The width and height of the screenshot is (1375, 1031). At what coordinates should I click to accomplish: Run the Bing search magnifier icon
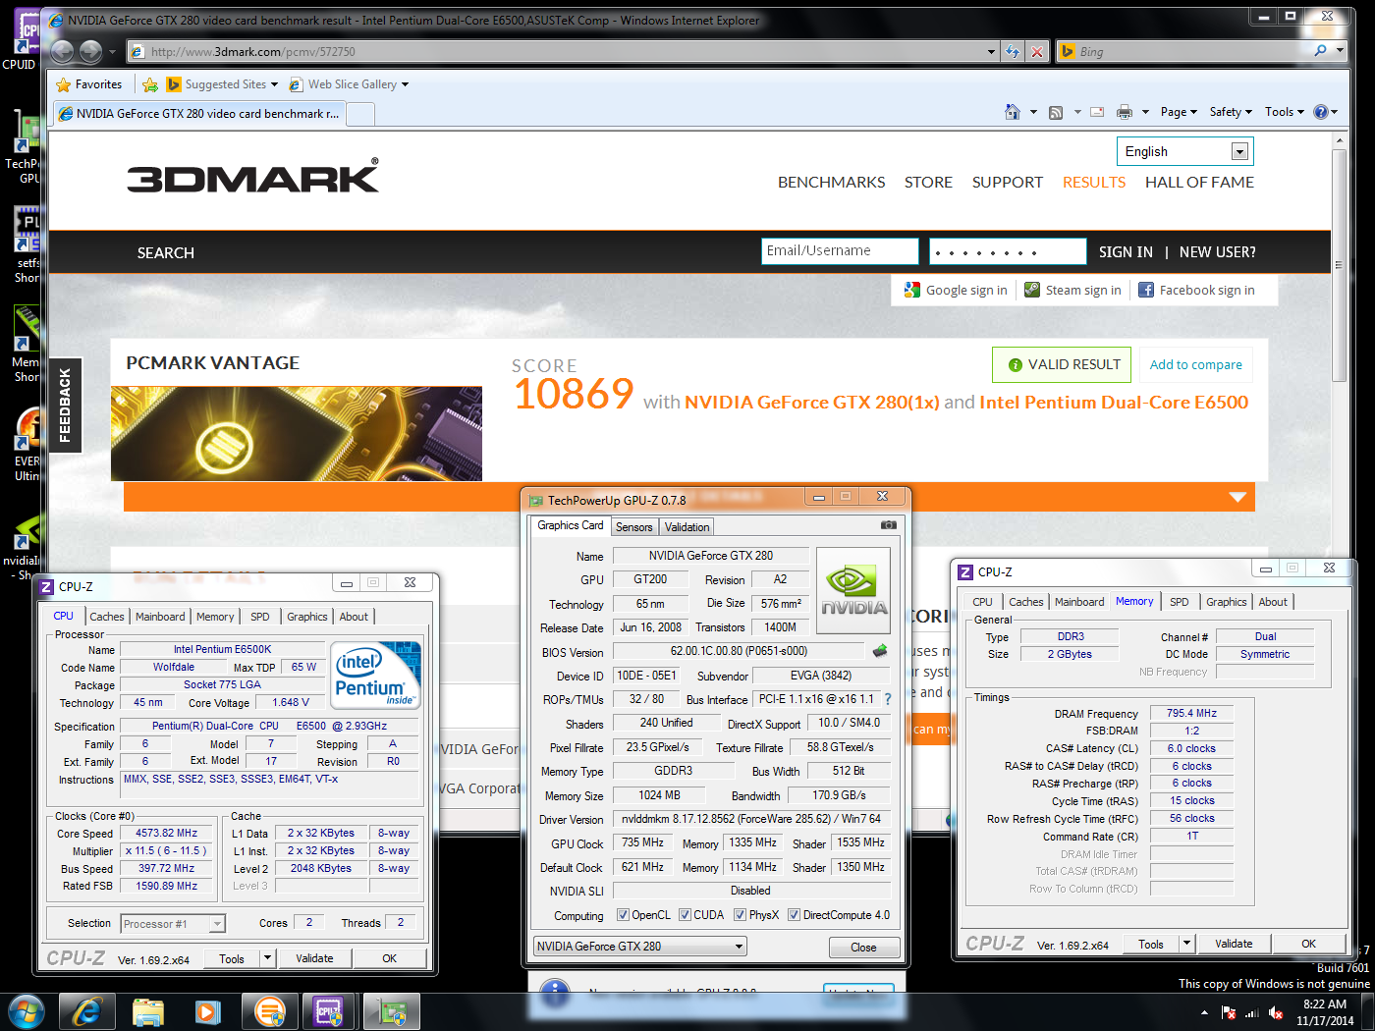1320,51
